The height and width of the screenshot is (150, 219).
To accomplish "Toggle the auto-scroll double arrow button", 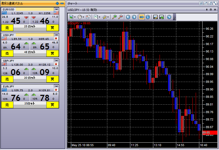I will point(142,17).
